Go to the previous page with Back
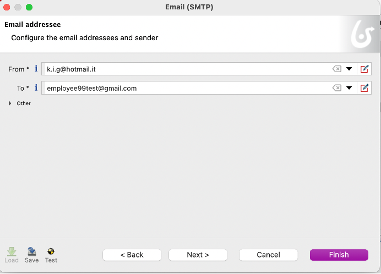The image size is (381, 274). [132, 255]
